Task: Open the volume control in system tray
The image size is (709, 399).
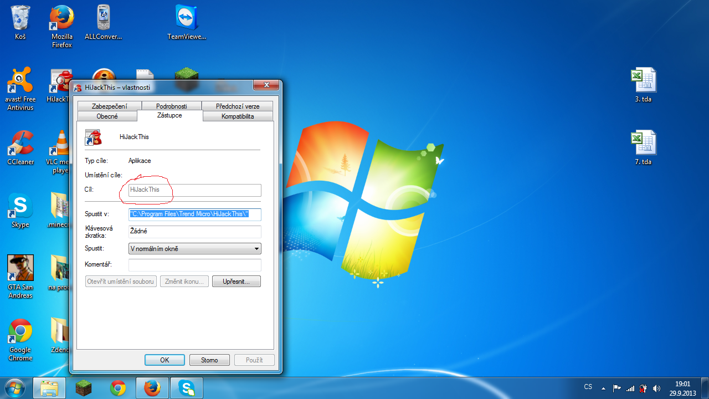Action: point(657,388)
